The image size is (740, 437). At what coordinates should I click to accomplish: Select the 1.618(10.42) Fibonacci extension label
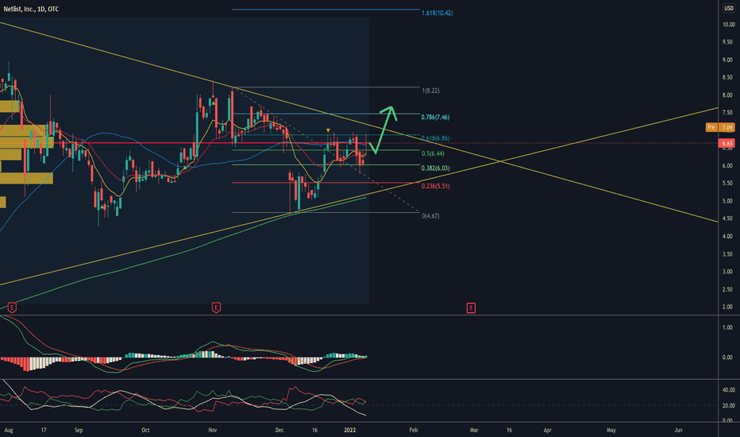click(x=437, y=14)
